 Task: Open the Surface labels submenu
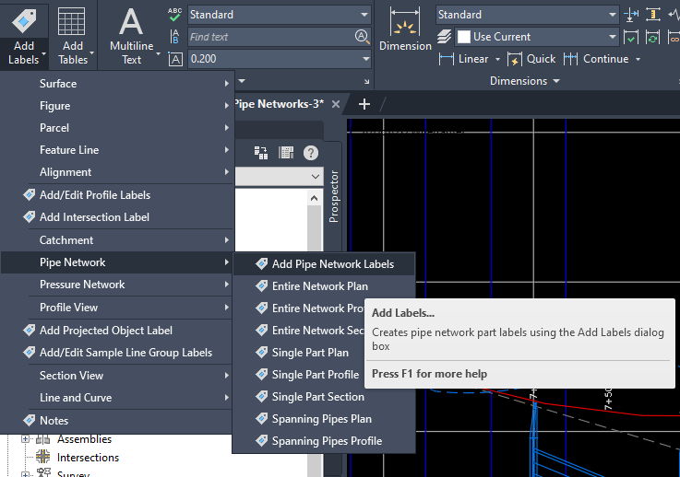(117, 84)
